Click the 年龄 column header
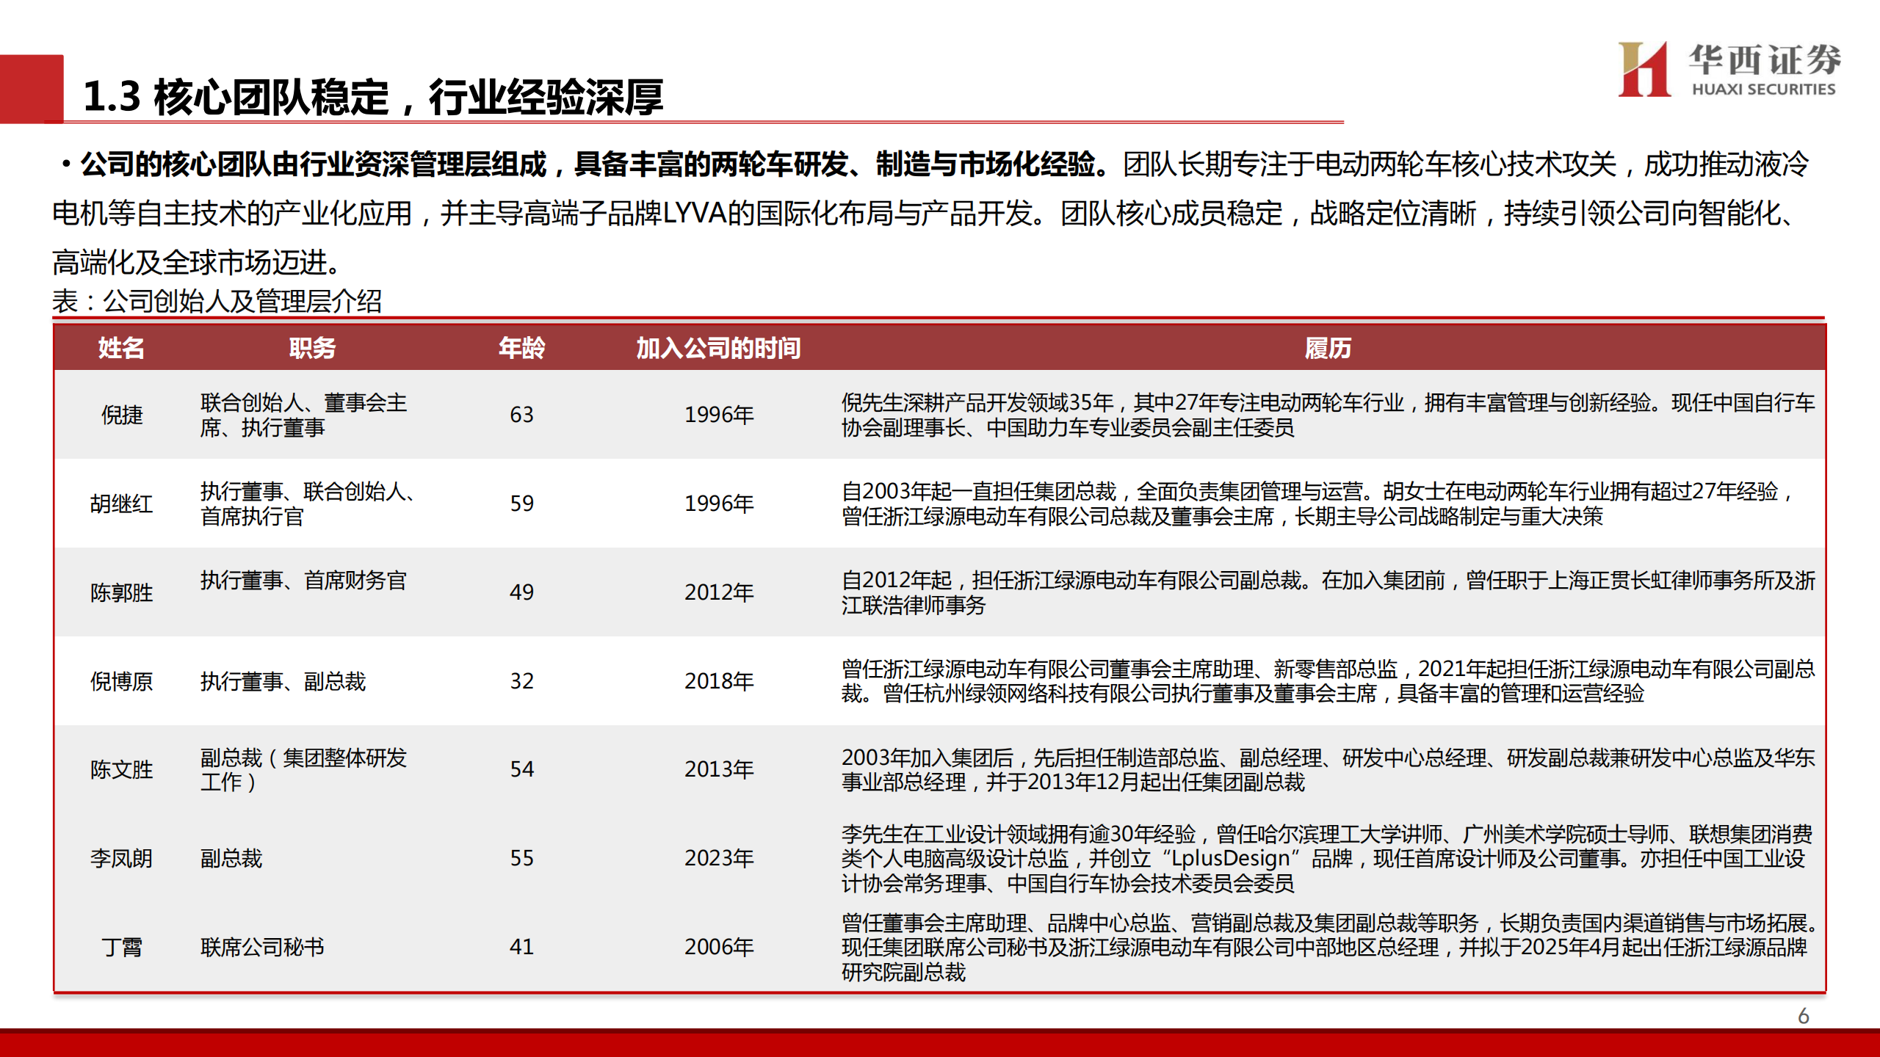1880x1057 pixels. (521, 348)
